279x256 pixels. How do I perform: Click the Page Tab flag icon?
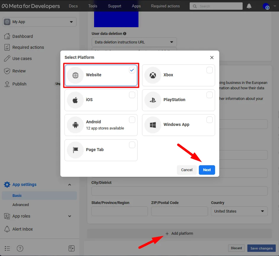(75, 150)
